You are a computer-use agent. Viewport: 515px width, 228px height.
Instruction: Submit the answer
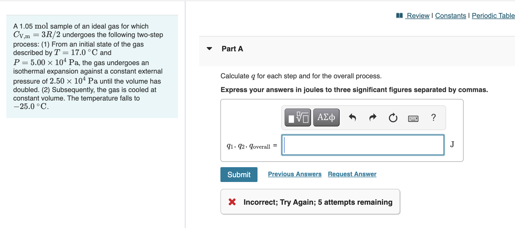(238, 174)
